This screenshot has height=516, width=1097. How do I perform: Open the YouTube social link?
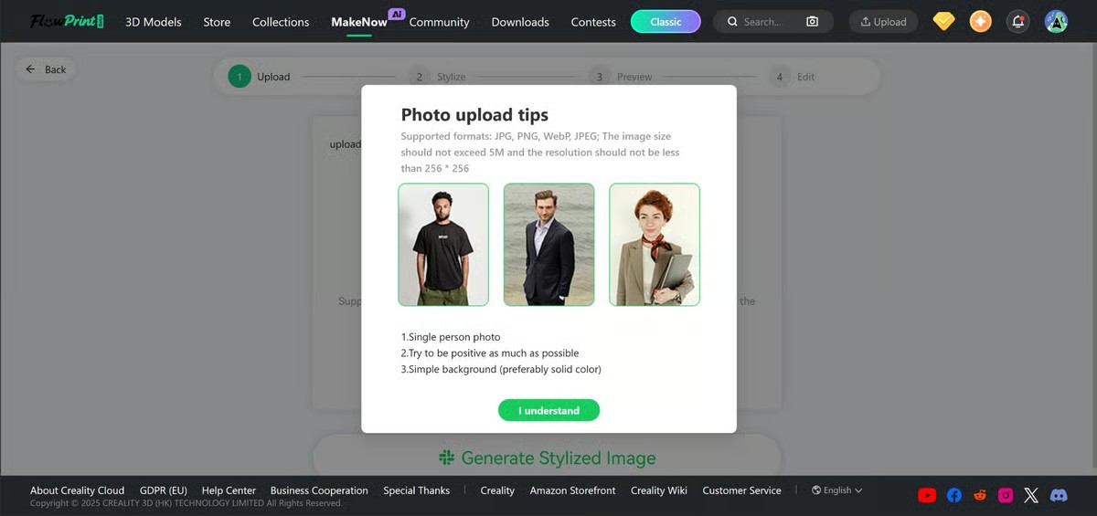(x=927, y=495)
